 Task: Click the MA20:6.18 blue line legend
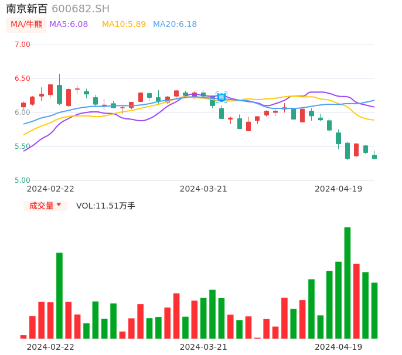click(175, 25)
